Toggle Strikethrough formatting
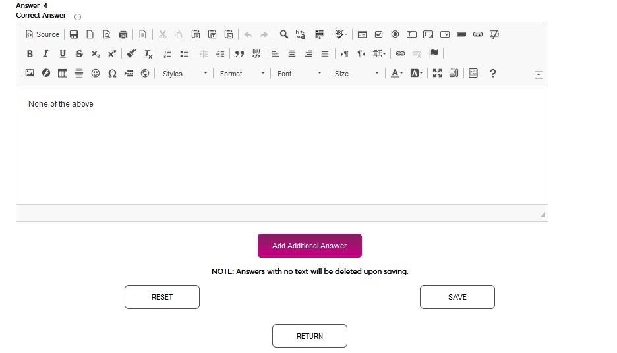 coord(79,54)
